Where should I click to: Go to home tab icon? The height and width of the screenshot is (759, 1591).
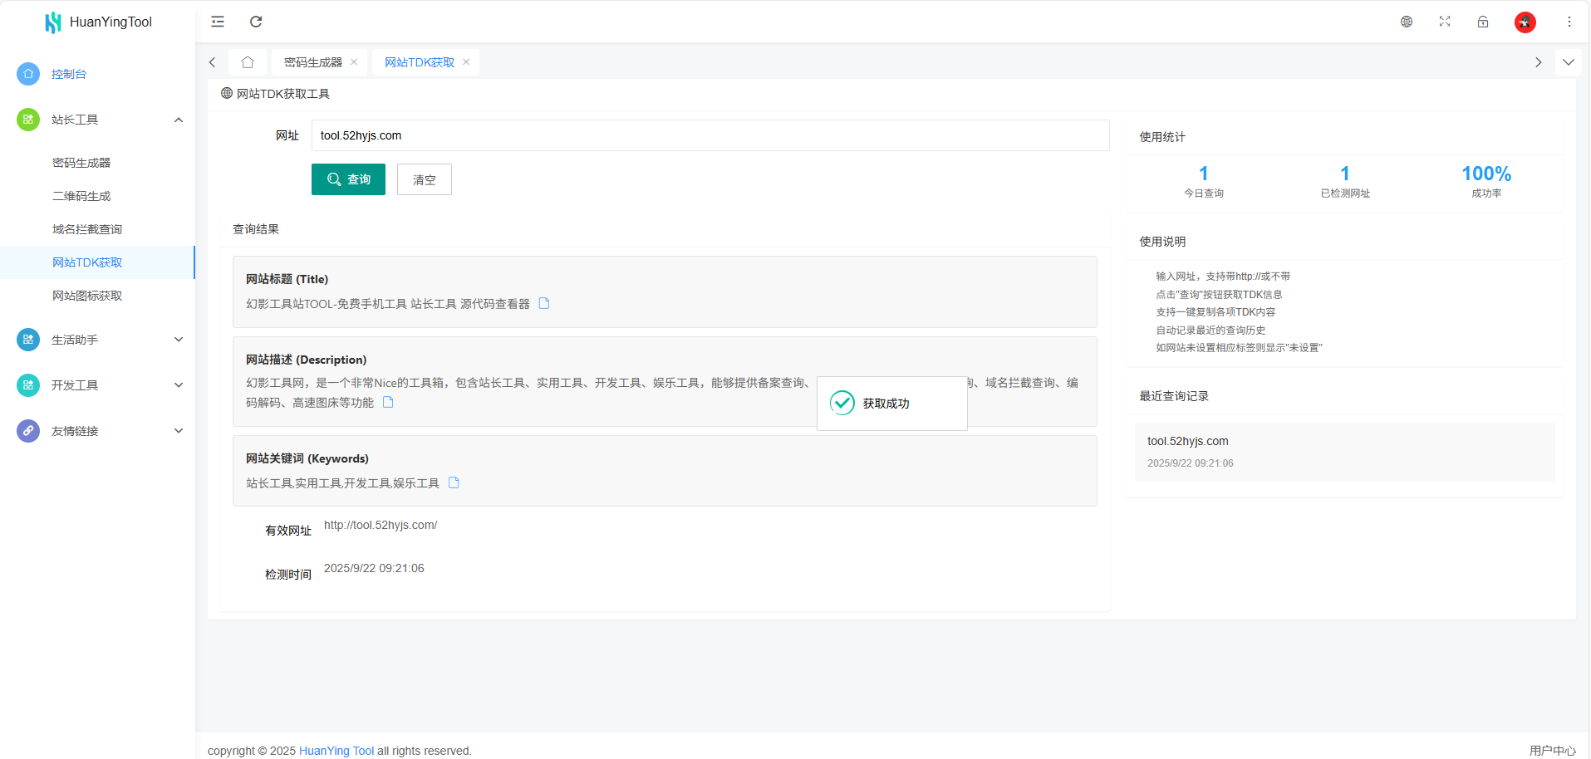tap(248, 62)
